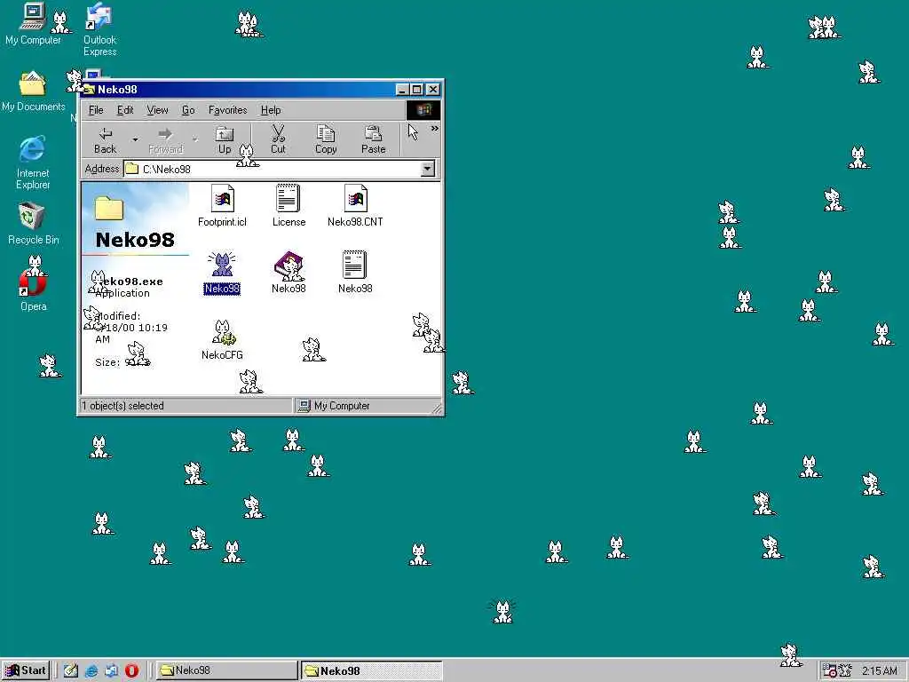Open the Edit menu
Viewport: 909px width, 682px height.
click(x=125, y=110)
